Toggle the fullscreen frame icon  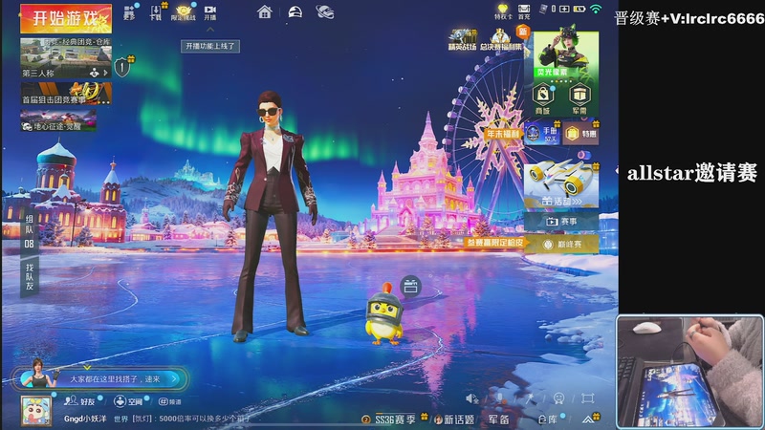pos(587,398)
